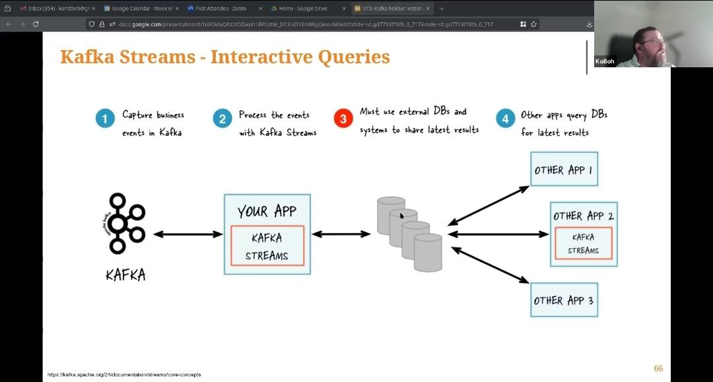713x382 pixels.
Task: Close the Google Calendar tab
Action: (177, 8)
